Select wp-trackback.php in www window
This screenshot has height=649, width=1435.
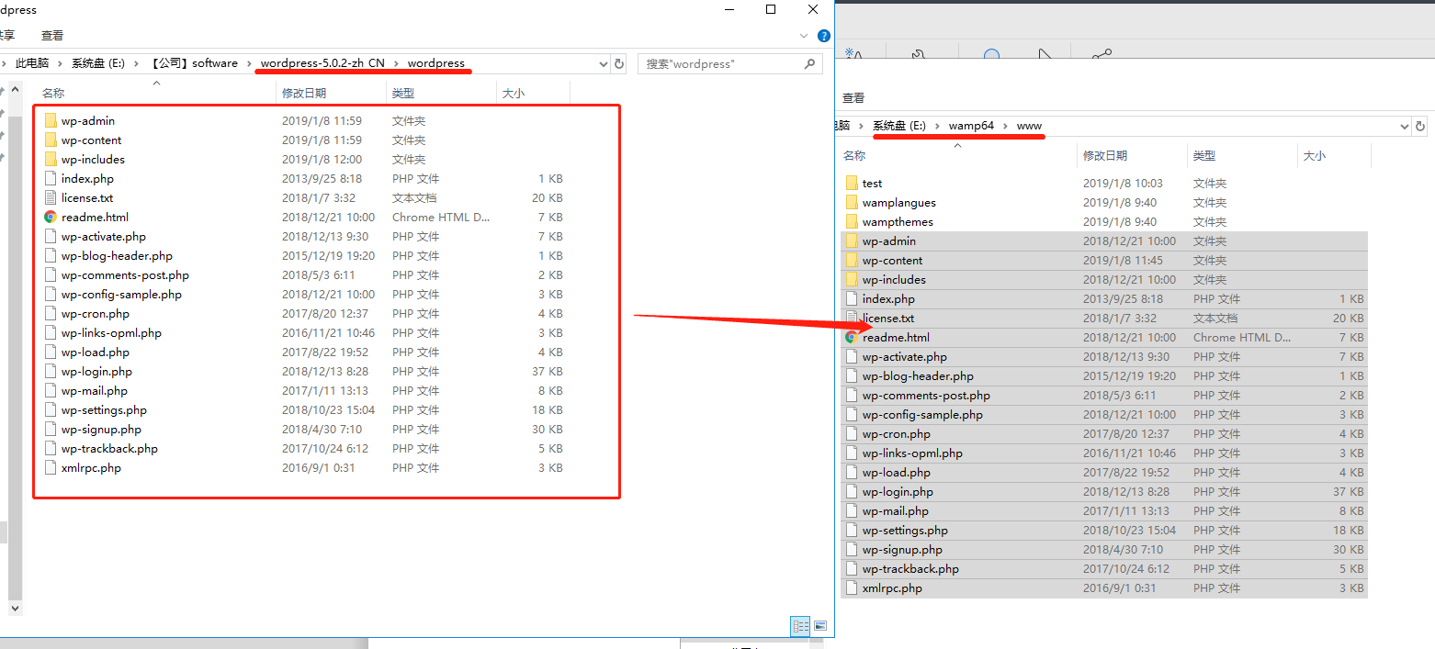tap(910, 568)
